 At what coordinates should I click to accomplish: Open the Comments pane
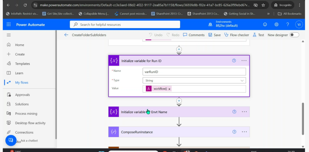[194, 35]
